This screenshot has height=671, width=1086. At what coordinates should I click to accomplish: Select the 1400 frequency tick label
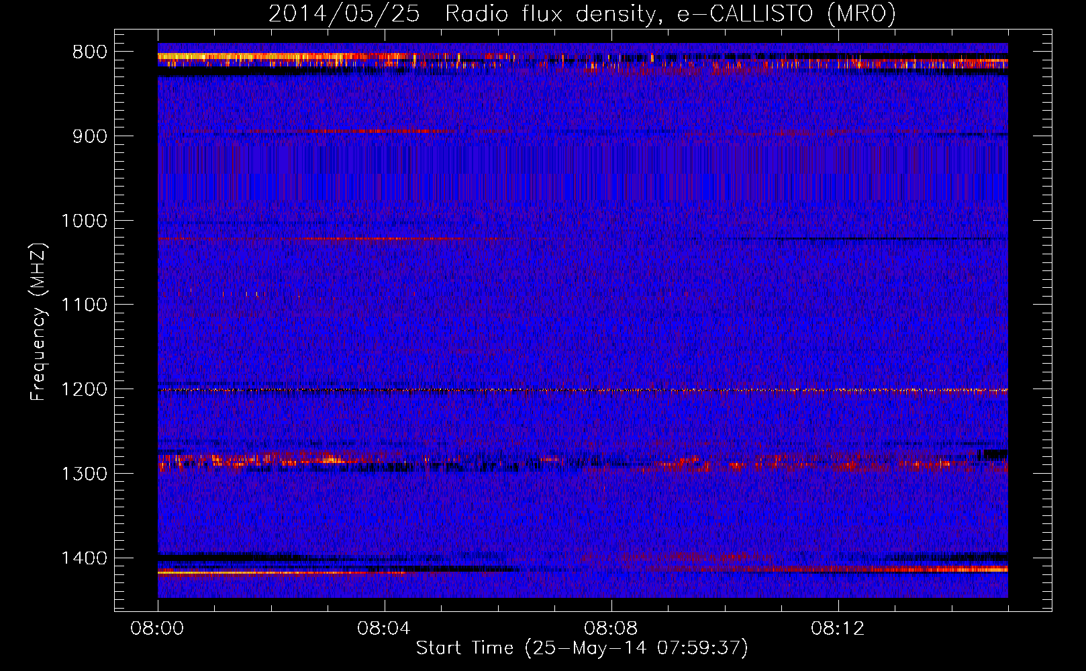(x=84, y=558)
